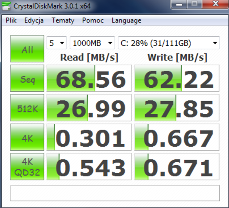The height and width of the screenshot is (208, 229).
Task: Open the 1000MB test size dropdown
Action: click(92, 43)
